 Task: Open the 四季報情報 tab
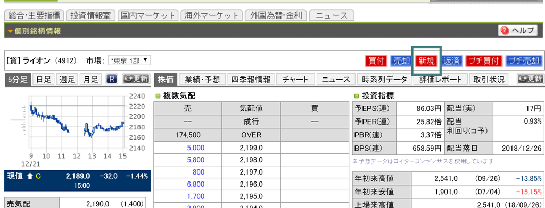(251, 80)
